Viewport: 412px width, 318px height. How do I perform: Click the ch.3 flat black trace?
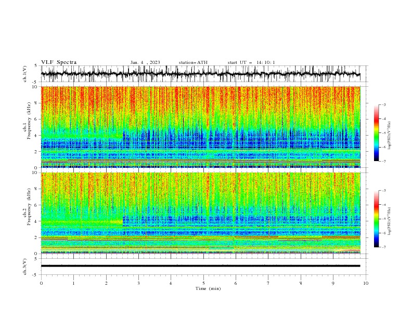click(201, 266)
